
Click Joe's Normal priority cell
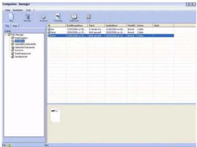point(131,29)
